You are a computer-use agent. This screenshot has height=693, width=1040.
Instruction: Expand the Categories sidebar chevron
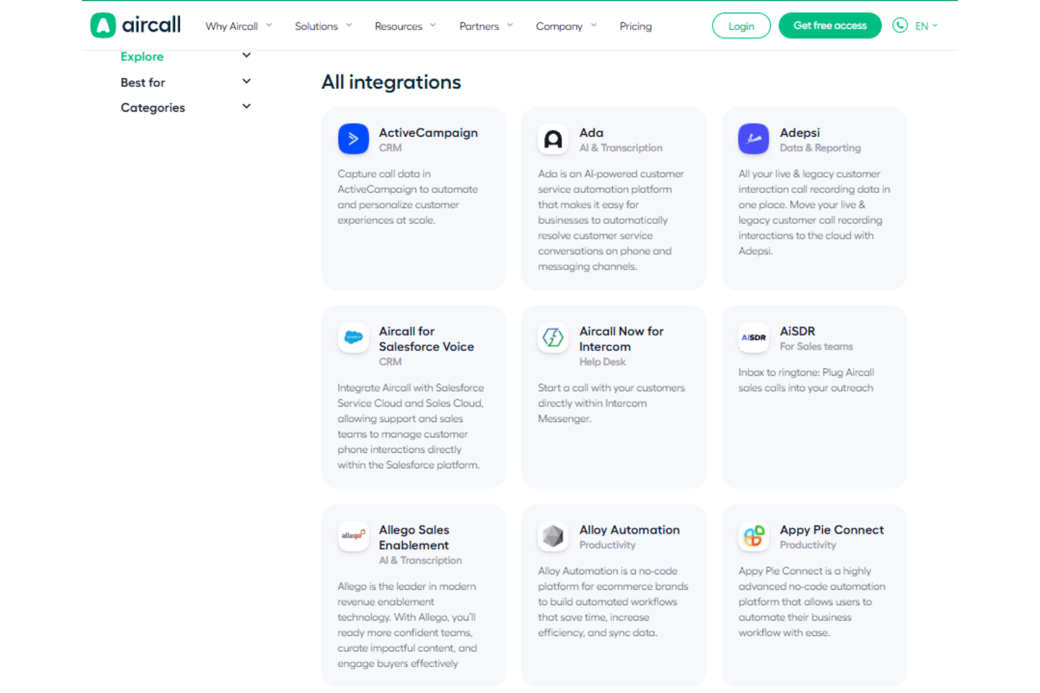tap(247, 107)
